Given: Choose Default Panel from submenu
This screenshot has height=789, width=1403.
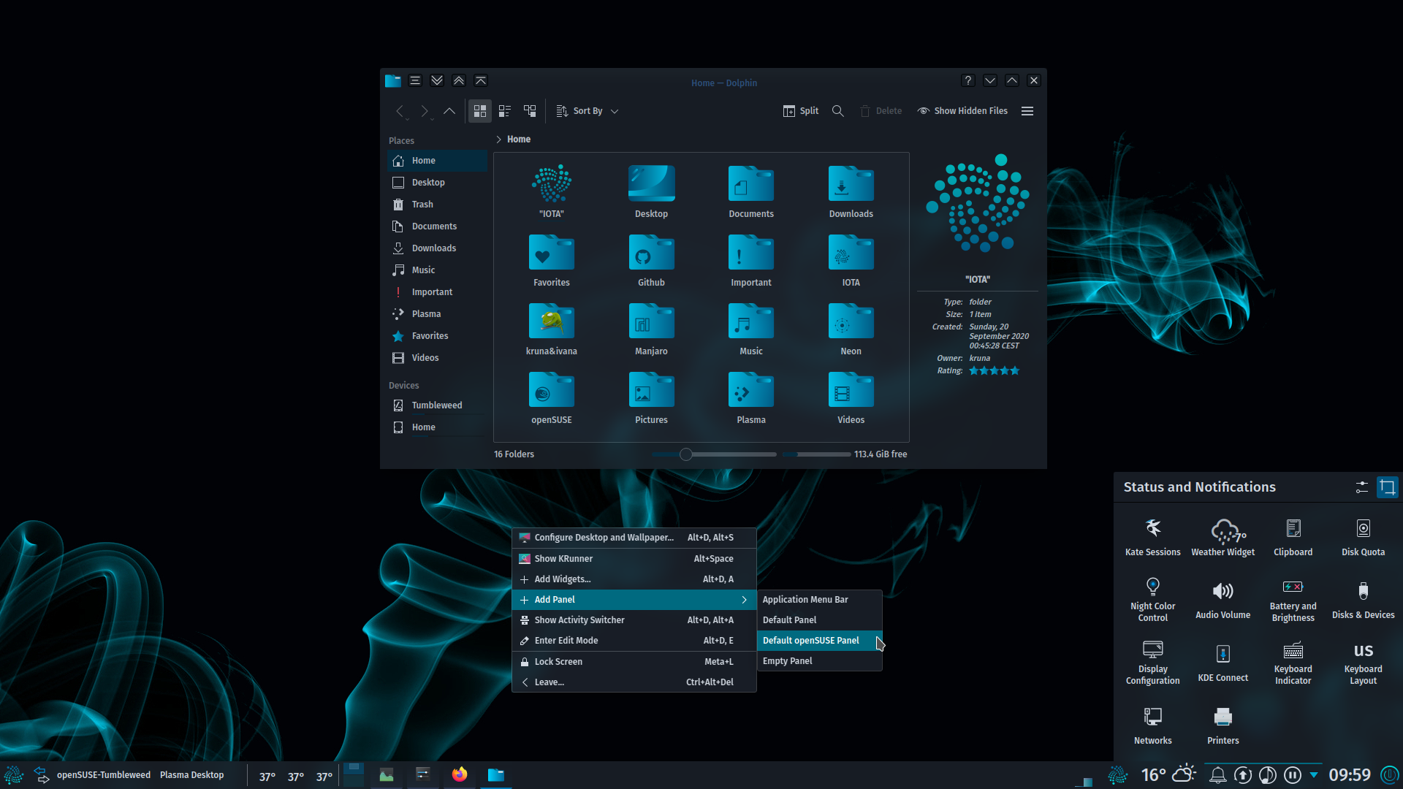Looking at the screenshot, I should [x=819, y=620].
